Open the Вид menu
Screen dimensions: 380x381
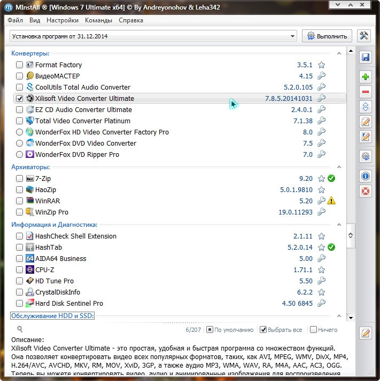35,20
